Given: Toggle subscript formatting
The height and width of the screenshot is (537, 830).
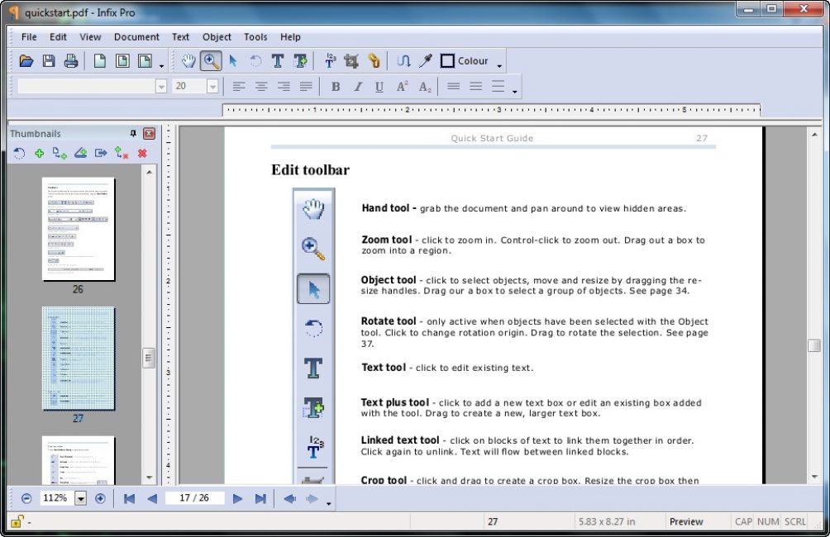Looking at the screenshot, I should click(x=425, y=87).
